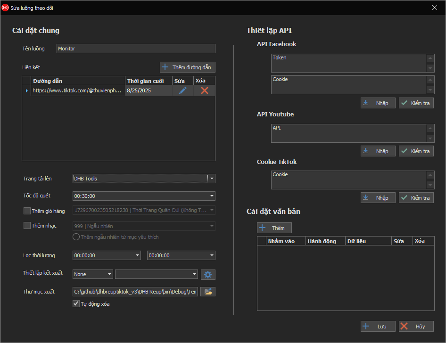Click Thêm button in Cài đặt văn bản
The image size is (446, 343).
click(x=274, y=228)
